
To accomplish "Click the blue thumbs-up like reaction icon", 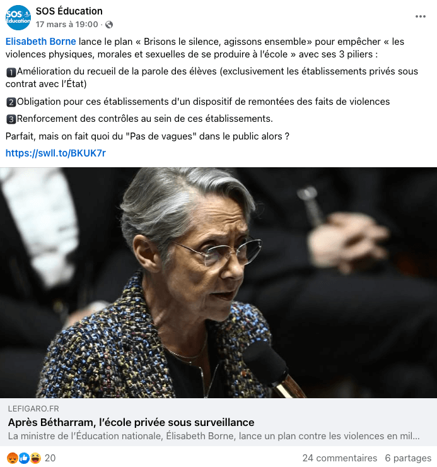I will [24, 458].
